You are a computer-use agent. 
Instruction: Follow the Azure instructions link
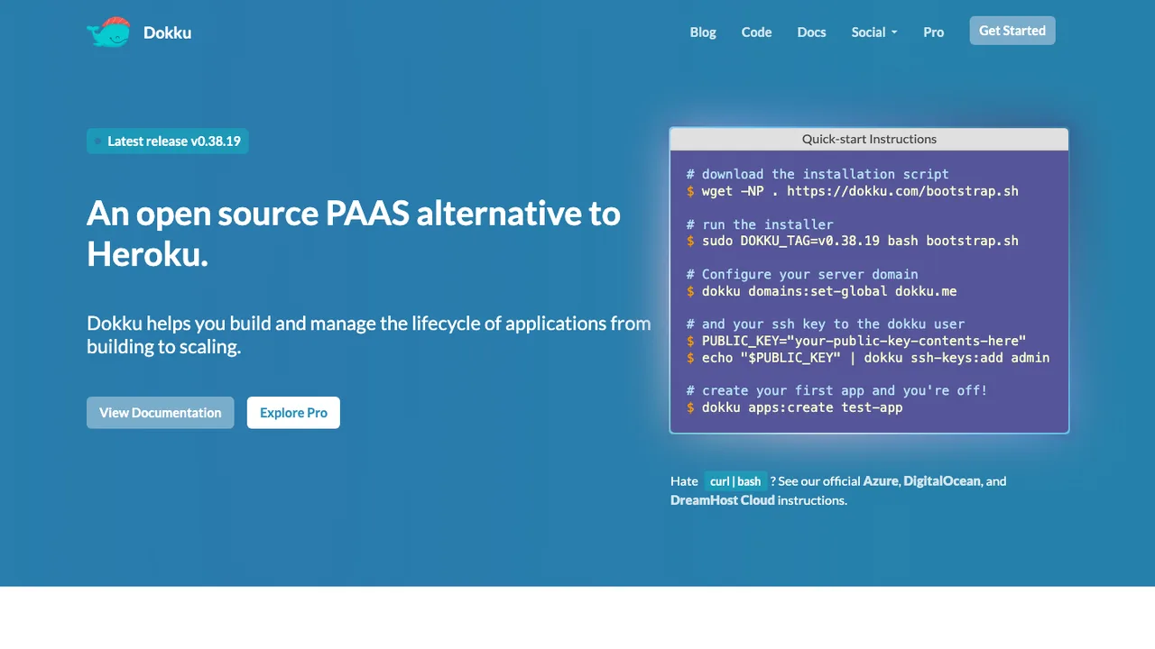click(x=881, y=481)
